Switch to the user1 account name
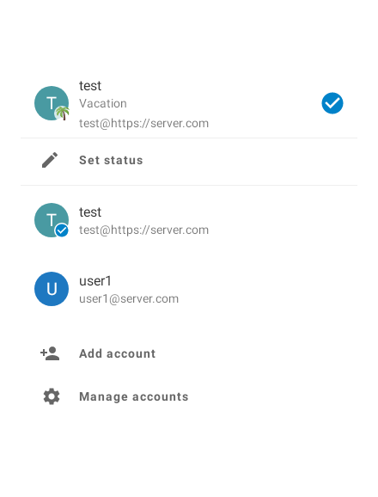378x497 pixels. tap(95, 281)
